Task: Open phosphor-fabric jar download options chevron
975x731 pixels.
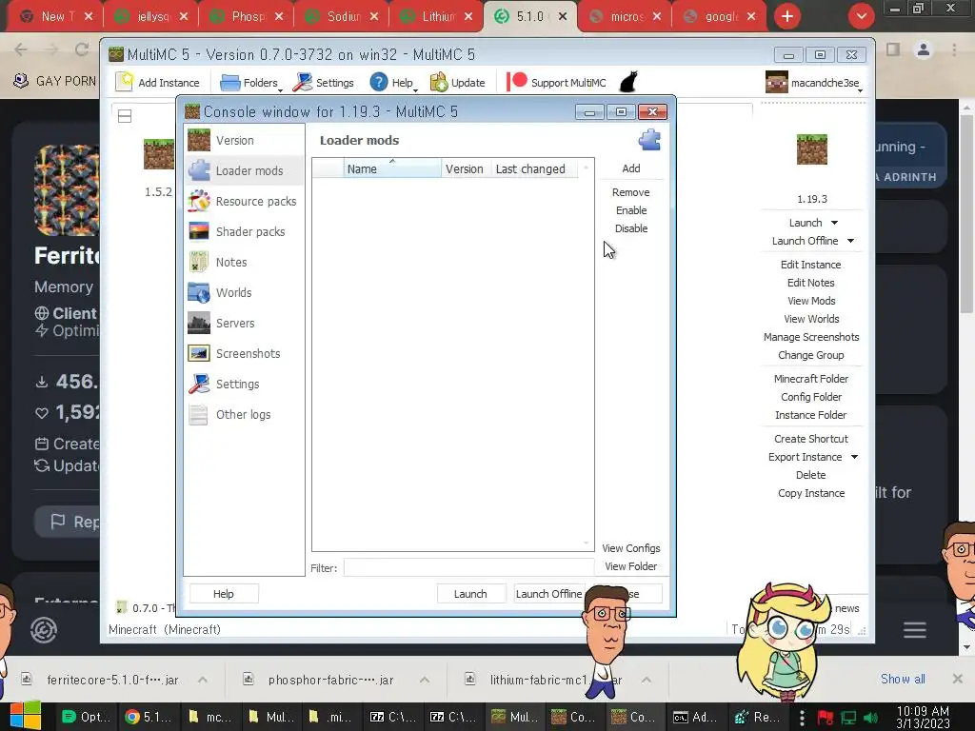Action: pyautogui.click(x=425, y=680)
